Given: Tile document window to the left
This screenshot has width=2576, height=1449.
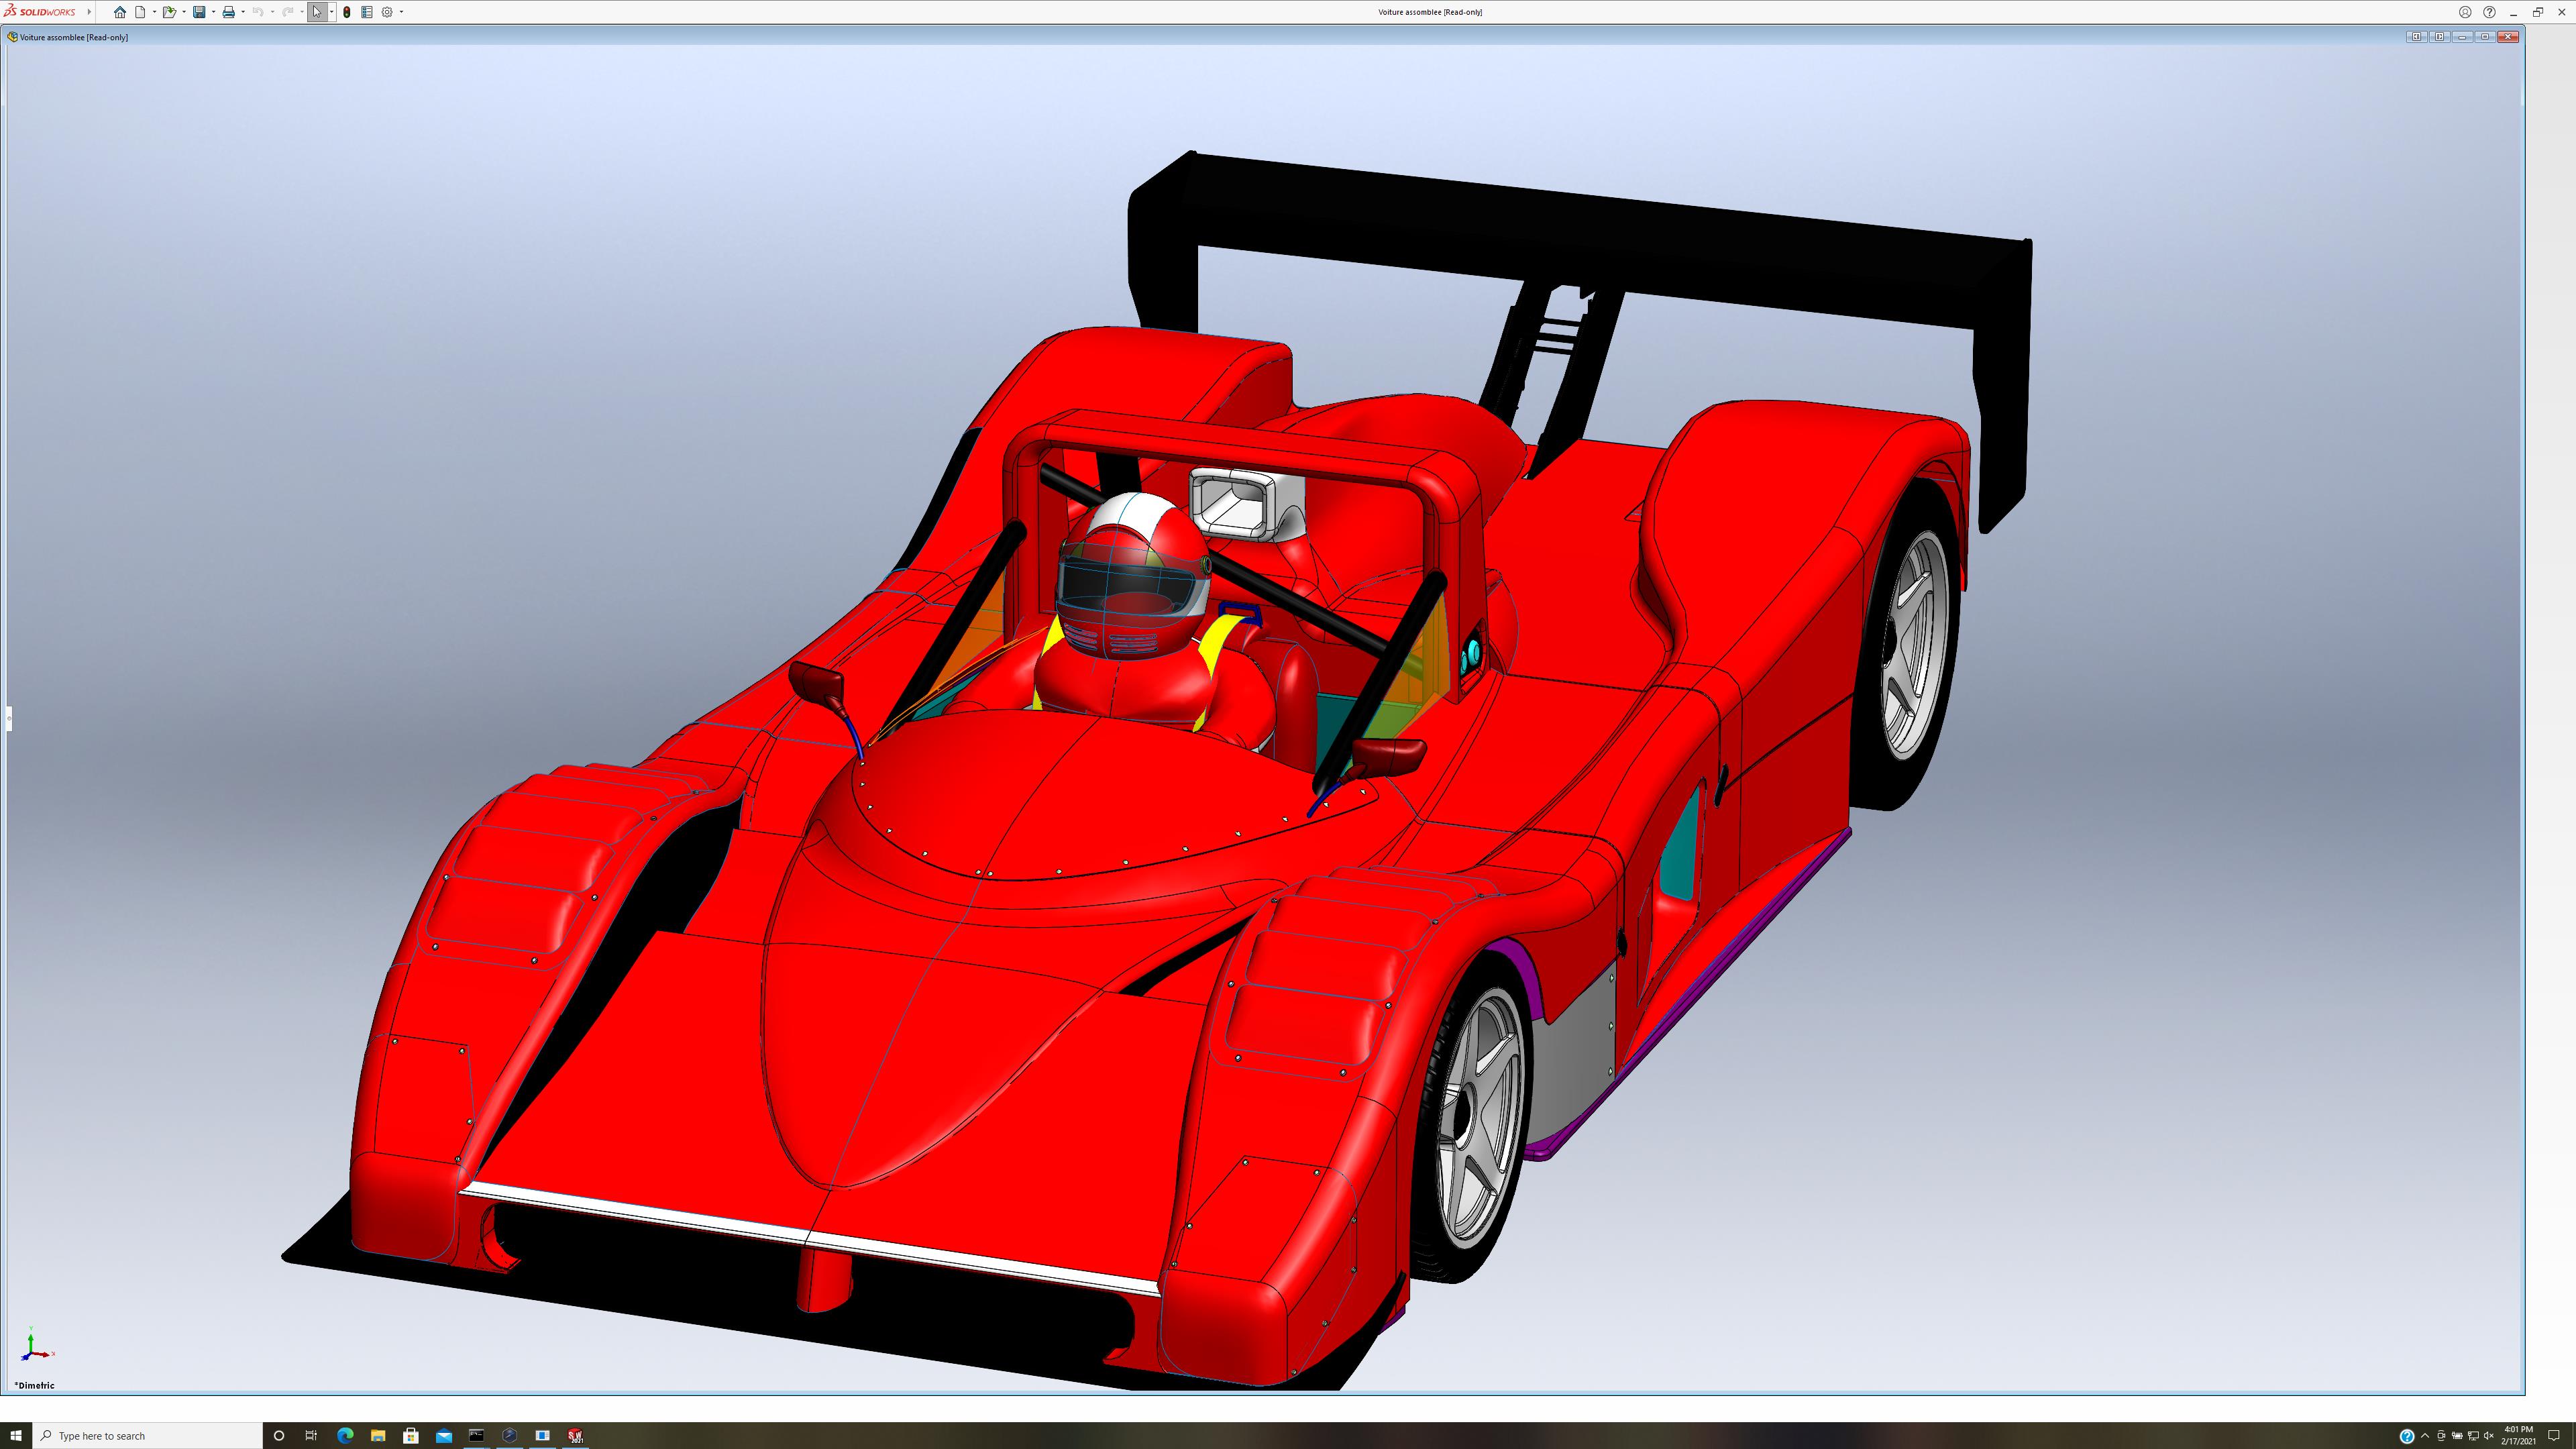Looking at the screenshot, I should [2416, 37].
